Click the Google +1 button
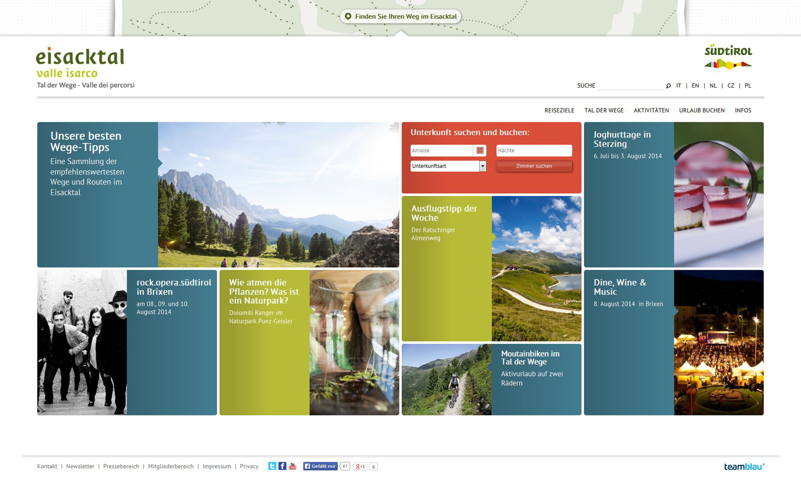 coord(360,467)
